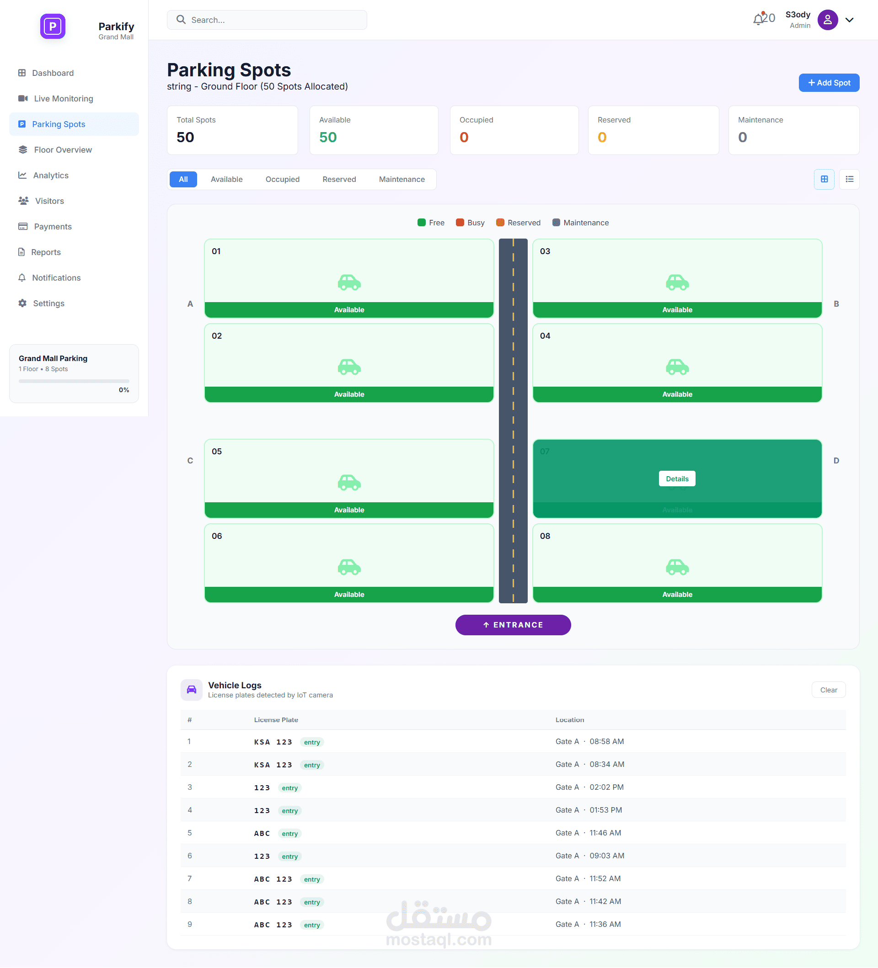This screenshot has width=878, height=968.
Task: Click the Reserved stat card
Action: coord(653,130)
